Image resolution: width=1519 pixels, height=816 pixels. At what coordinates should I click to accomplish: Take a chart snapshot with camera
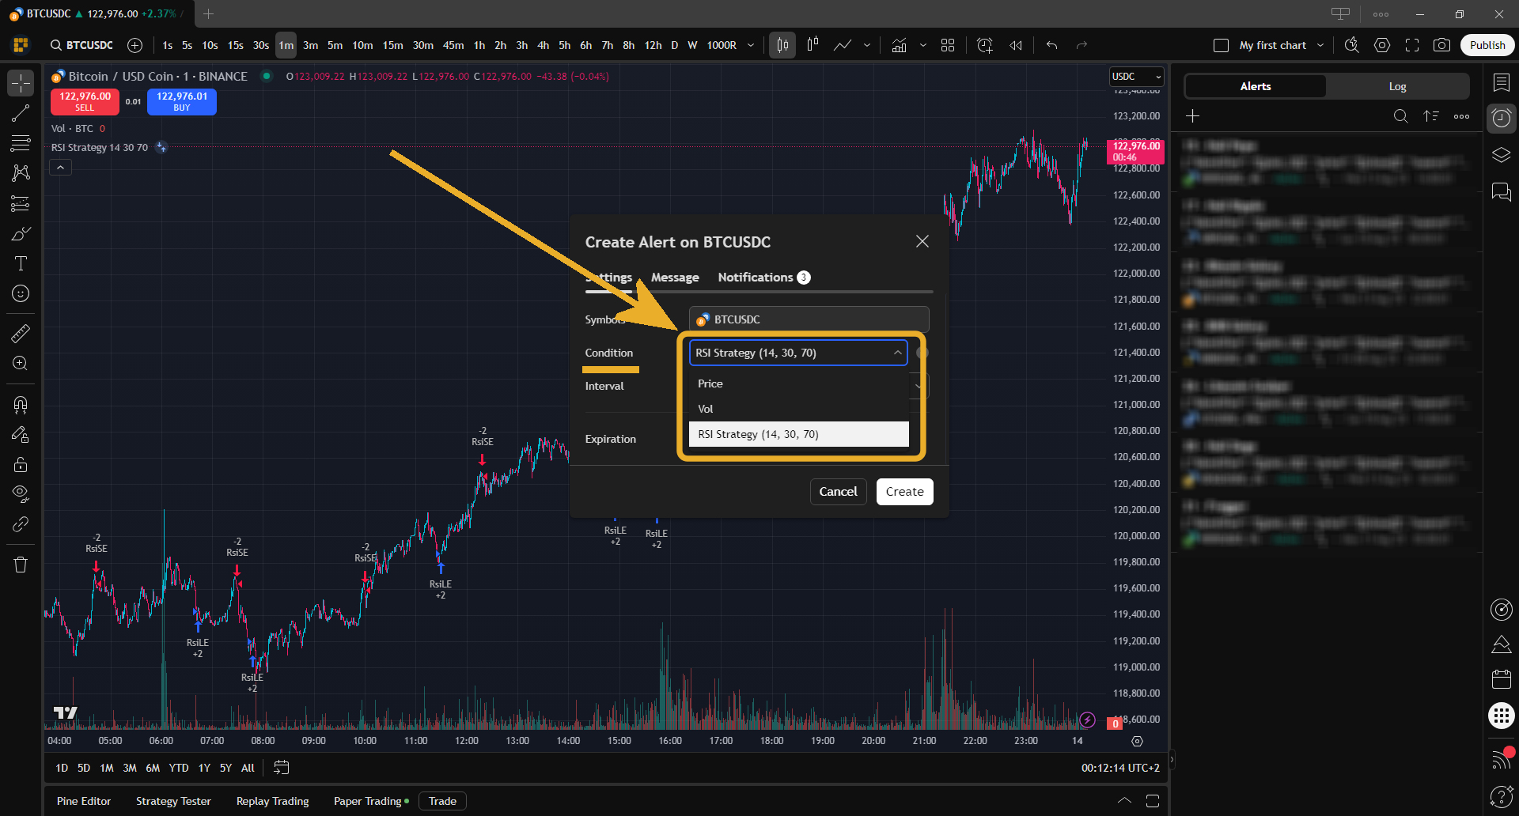[1442, 45]
